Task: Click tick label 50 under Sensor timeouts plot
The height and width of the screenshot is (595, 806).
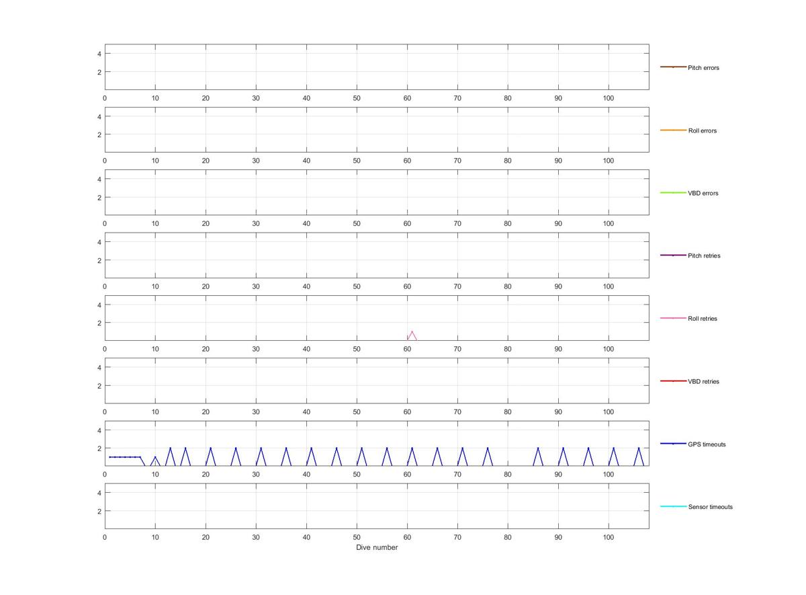Action: pyautogui.click(x=357, y=537)
